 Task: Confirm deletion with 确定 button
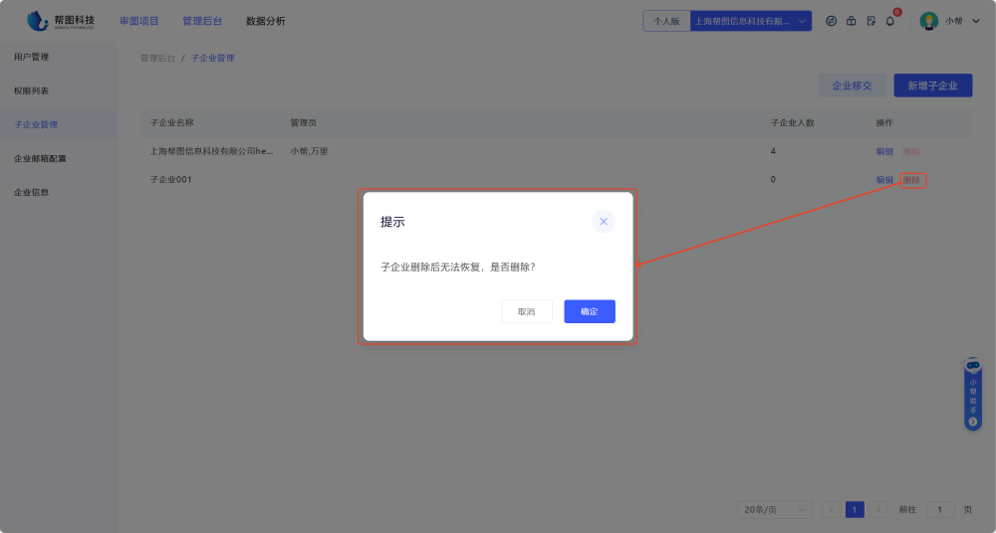point(590,311)
